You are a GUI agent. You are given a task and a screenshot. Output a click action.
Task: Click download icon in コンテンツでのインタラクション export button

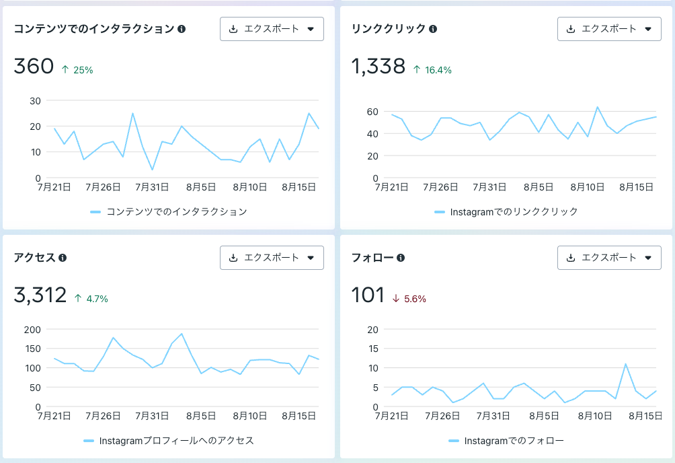point(234,29)
